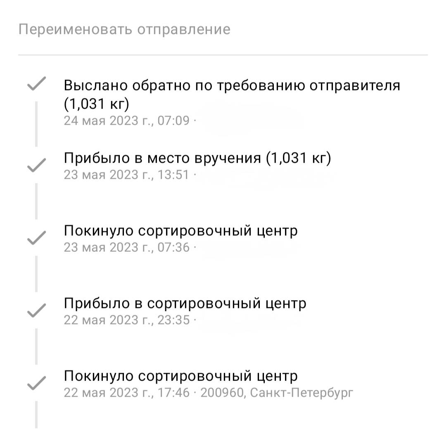Open 'Выслано обратно по требованию отправителя' entry
430x442 pixels.
pyautogui.click(x=232, y=85)
